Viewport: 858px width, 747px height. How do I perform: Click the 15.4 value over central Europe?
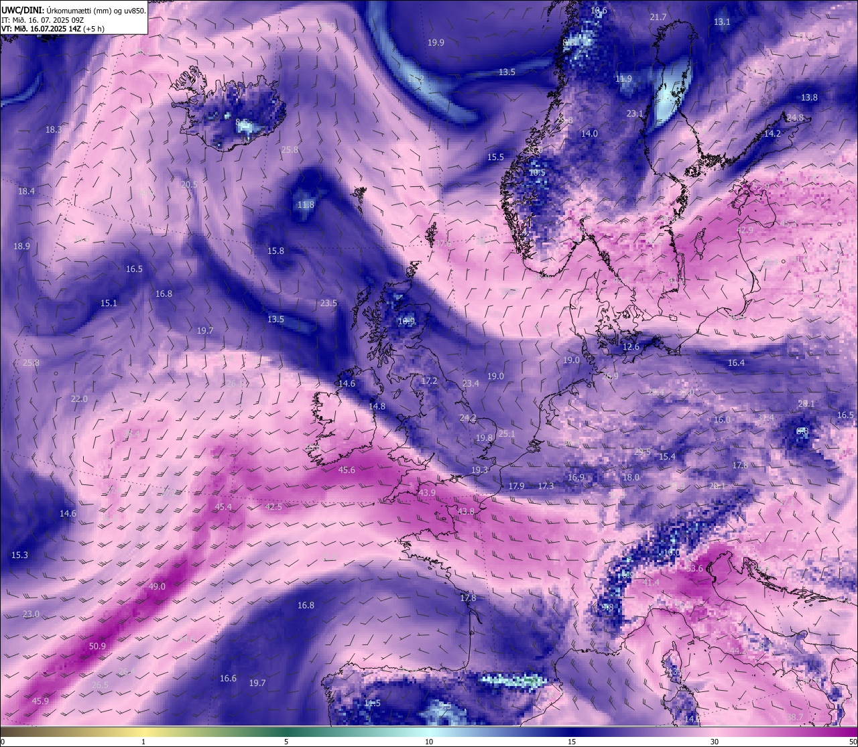(667, 456)
